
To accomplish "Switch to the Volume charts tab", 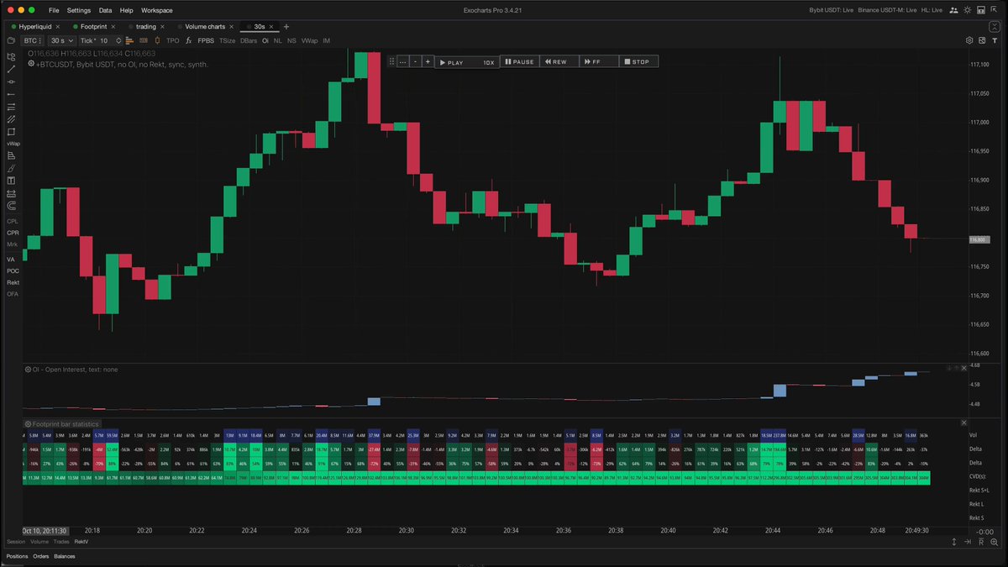I will pyautogui.click(x=207, y=26).
